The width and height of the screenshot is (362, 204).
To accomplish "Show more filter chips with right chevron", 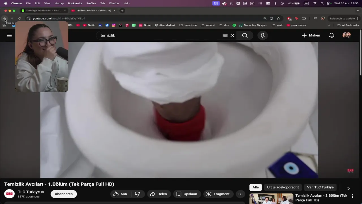I will 348,188.
